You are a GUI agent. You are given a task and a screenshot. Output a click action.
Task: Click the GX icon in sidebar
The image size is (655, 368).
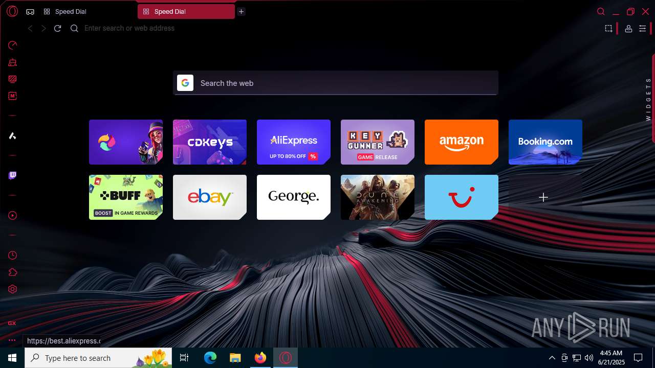[12, 323]
